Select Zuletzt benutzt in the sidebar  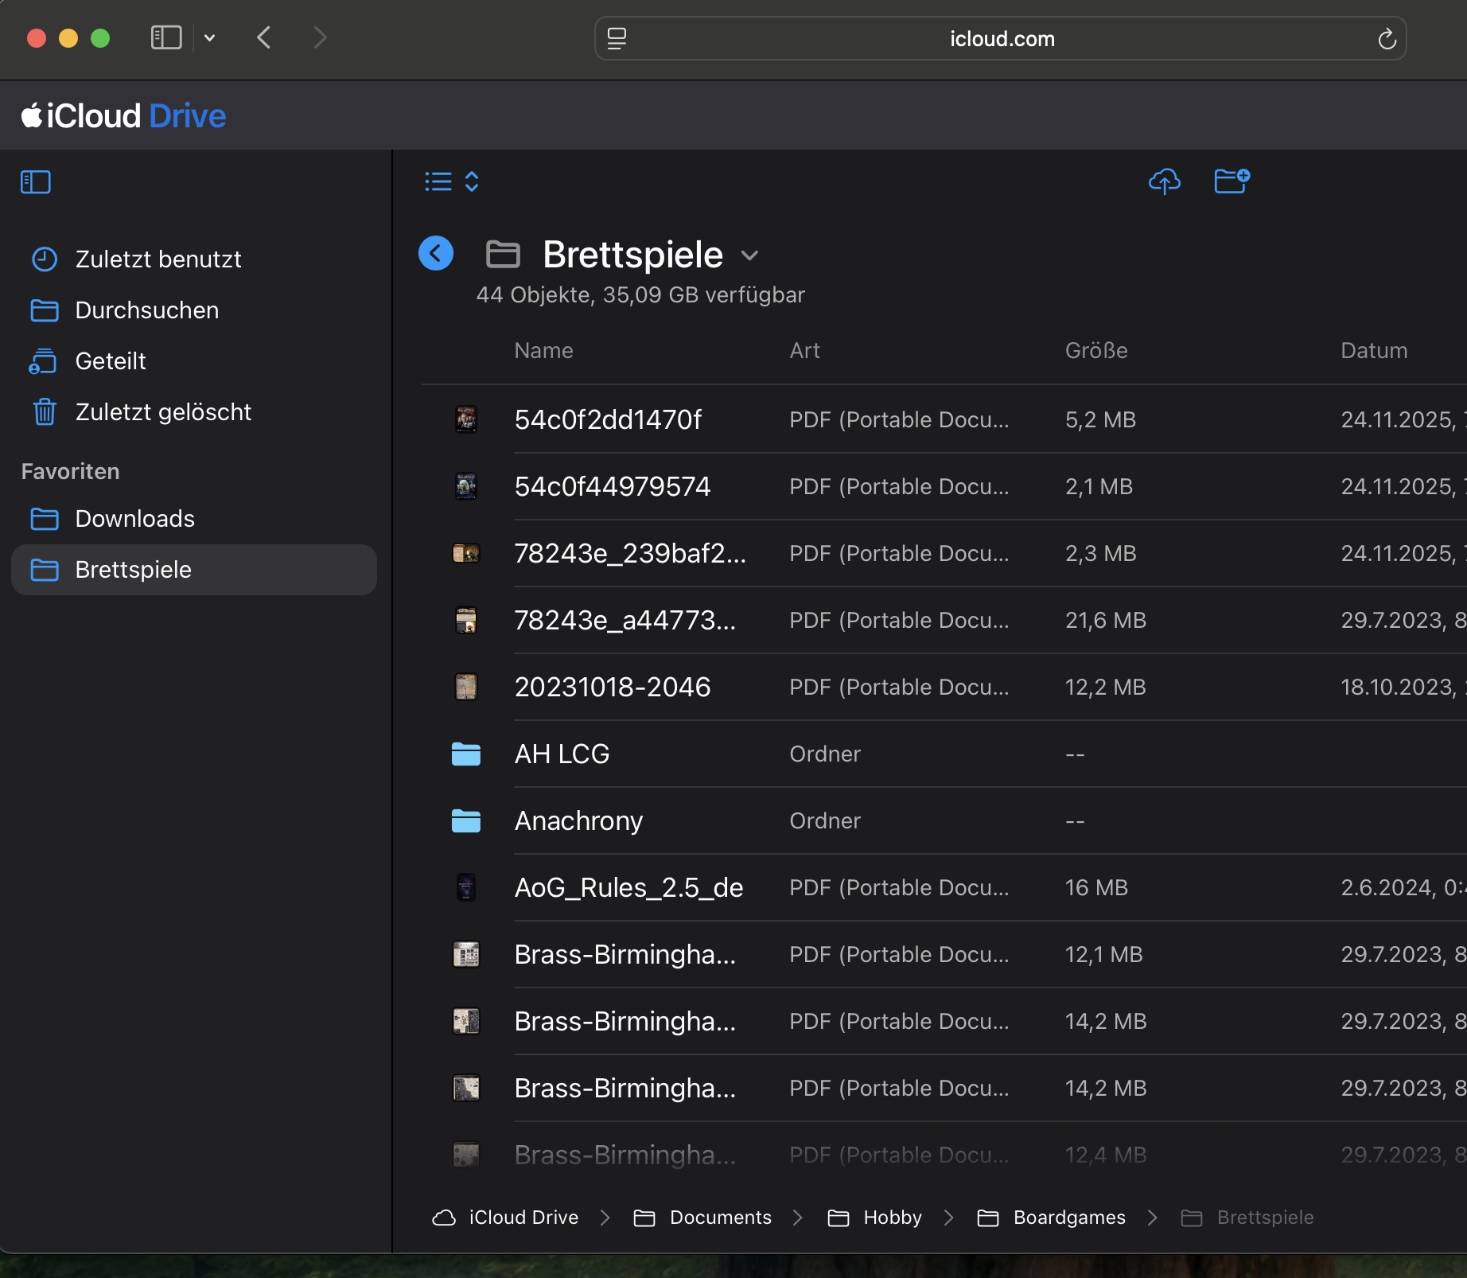point(158,259)
